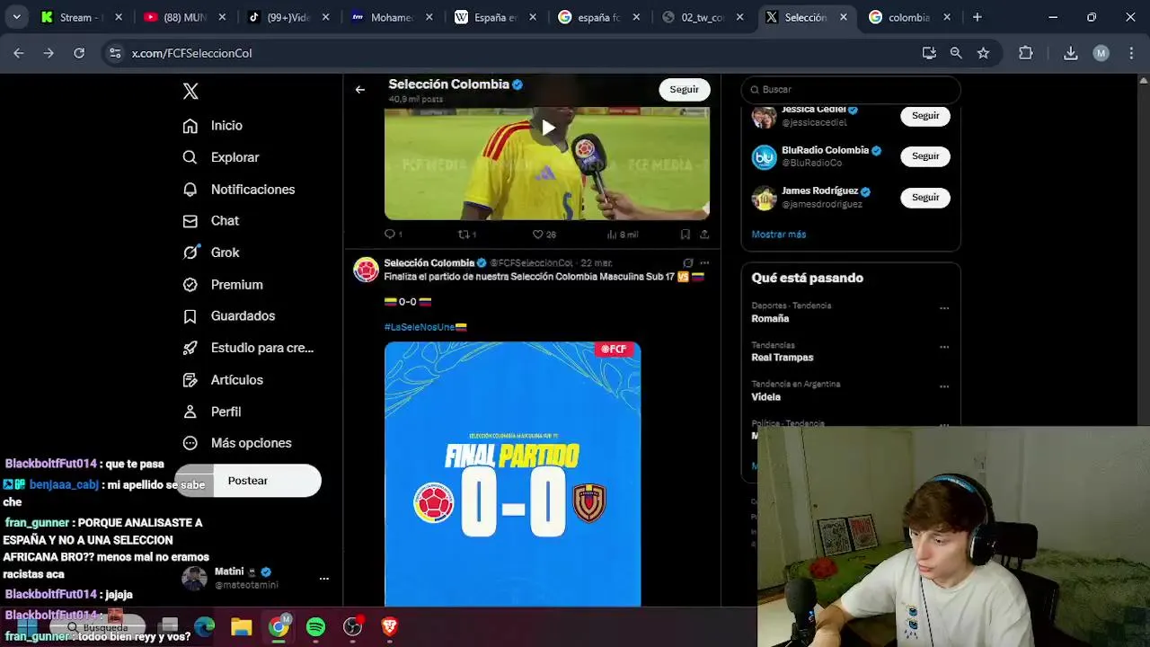This screenshot has width=1150, height=647.
Task: Follow Jessica Cediel
Action: 925,115
